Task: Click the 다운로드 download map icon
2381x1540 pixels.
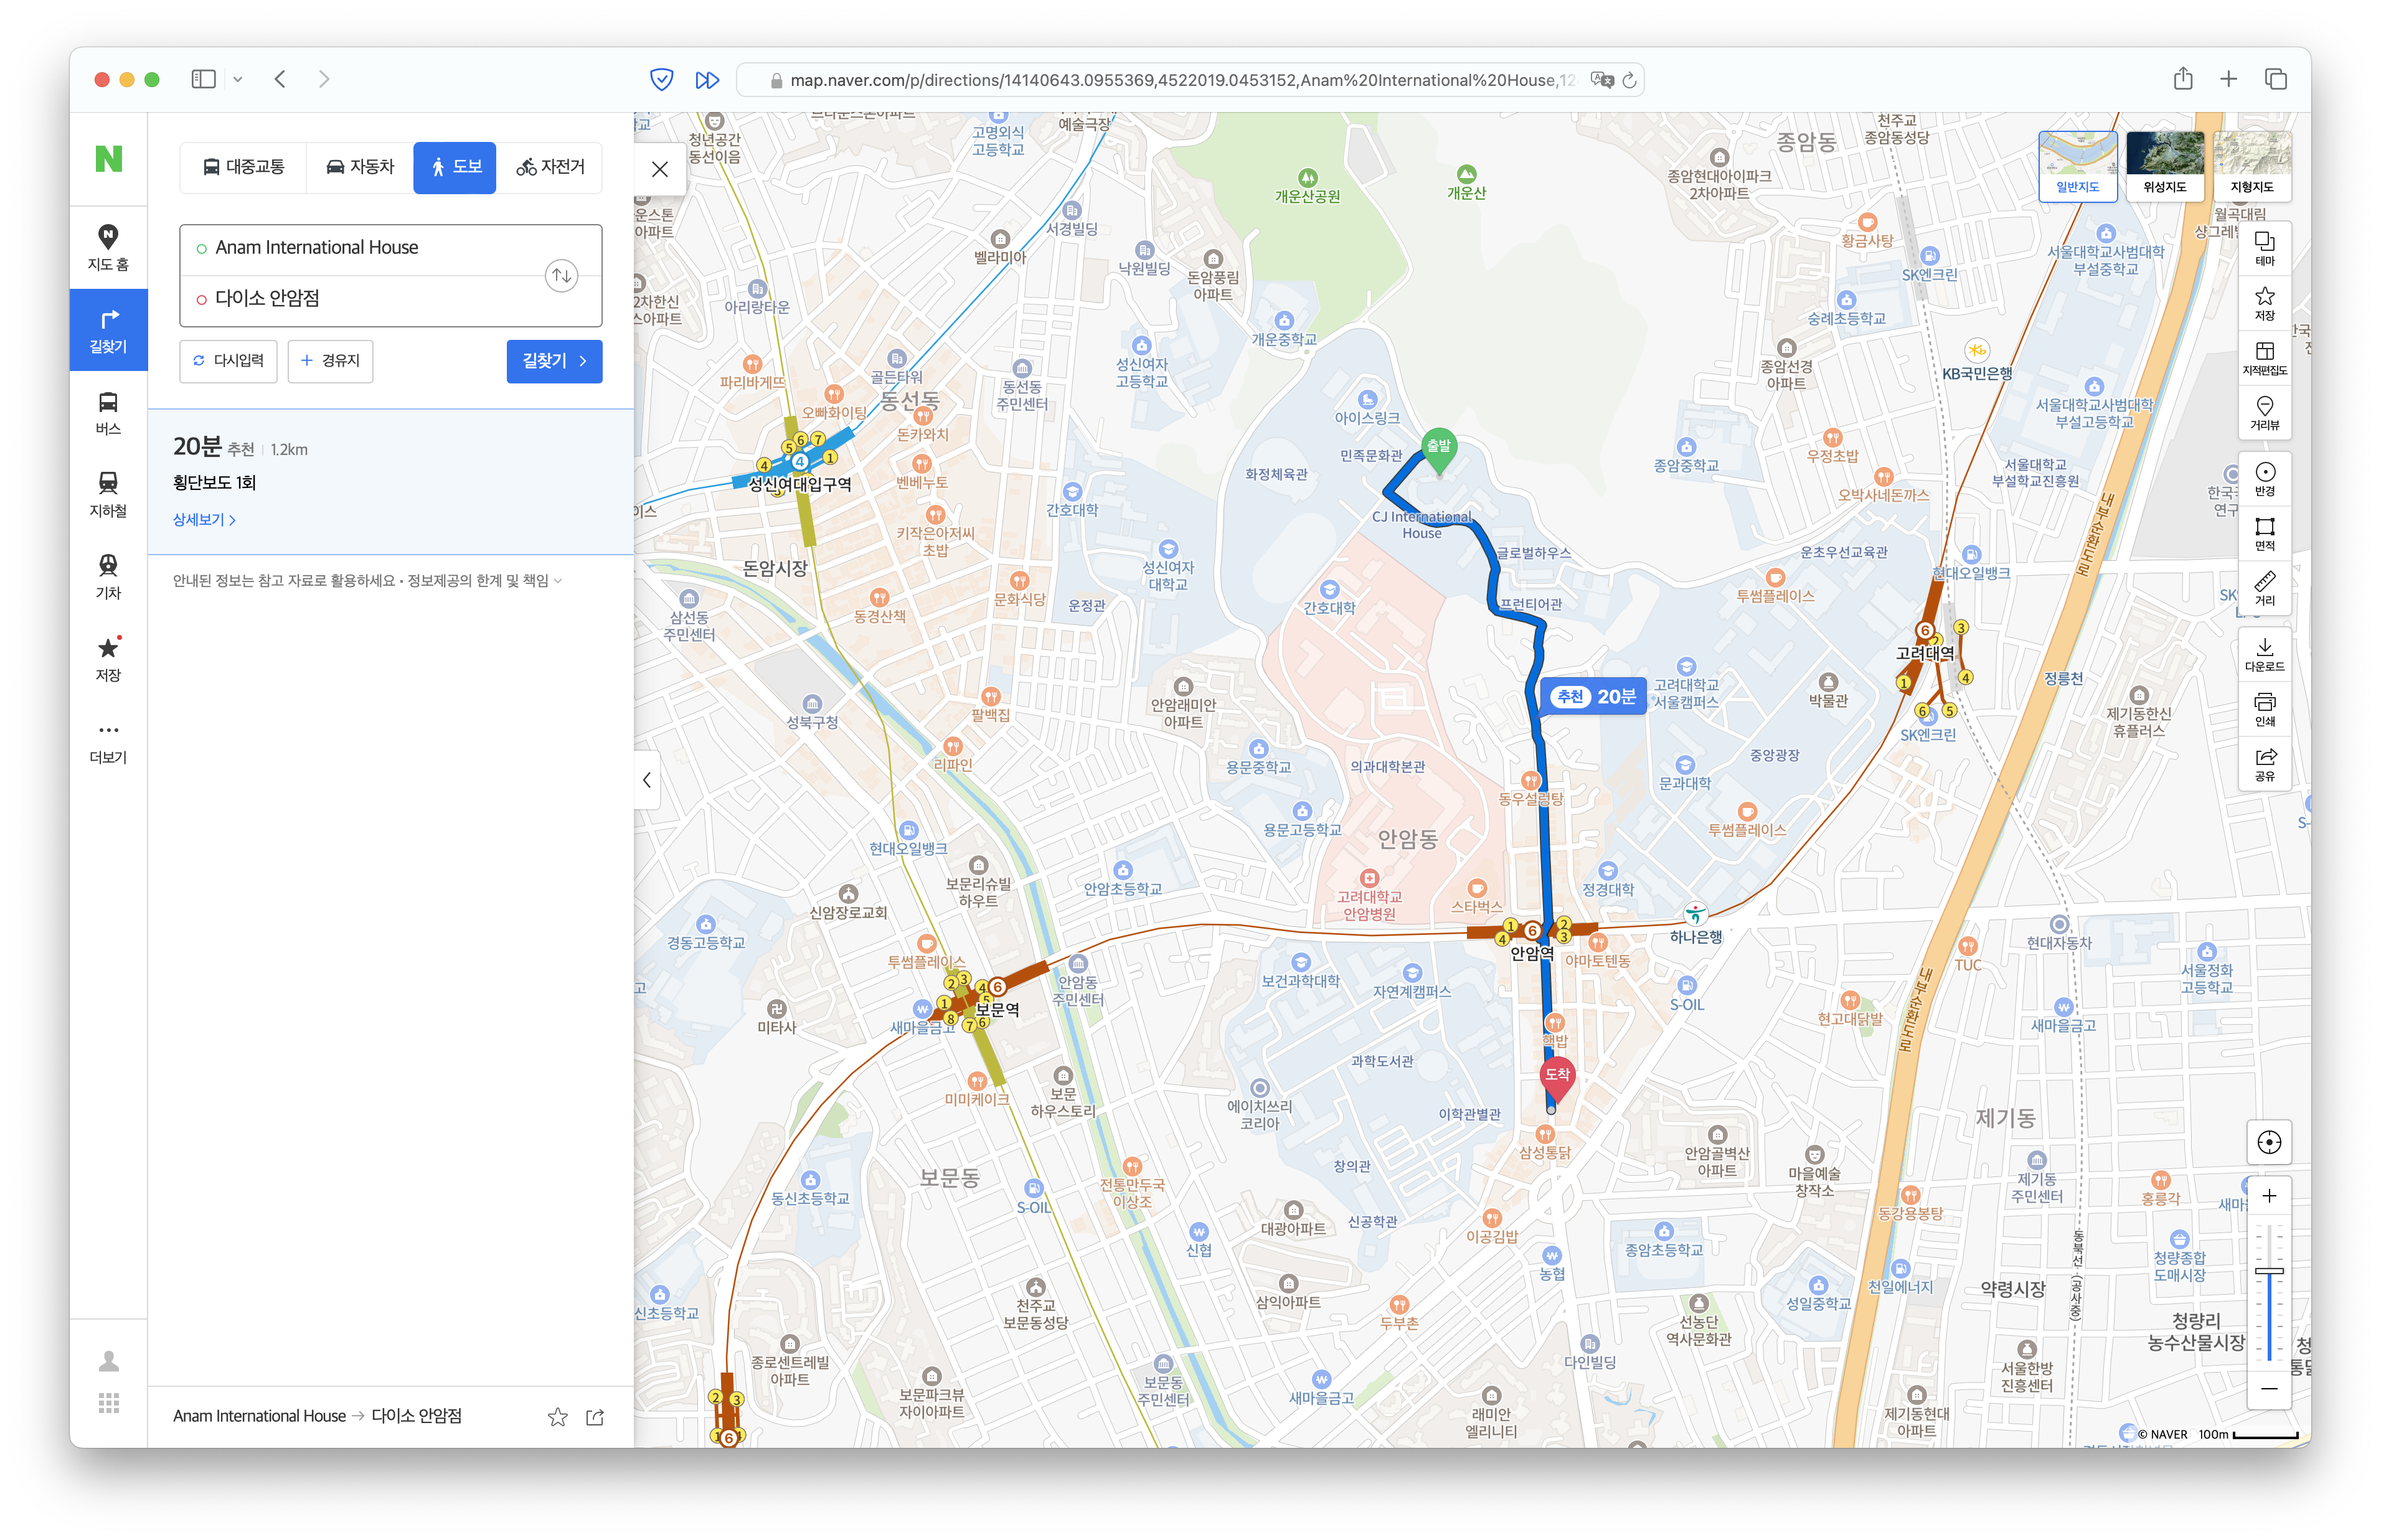Action: pos(2264,654)
